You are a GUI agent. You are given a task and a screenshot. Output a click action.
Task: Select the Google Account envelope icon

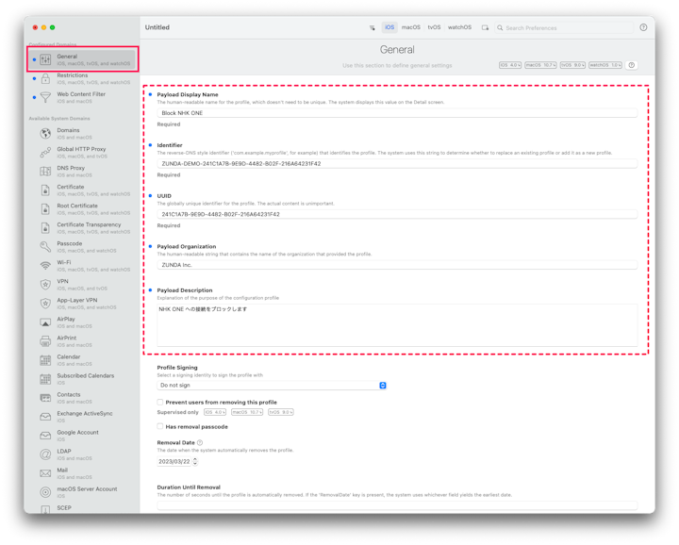pos(45,436)
